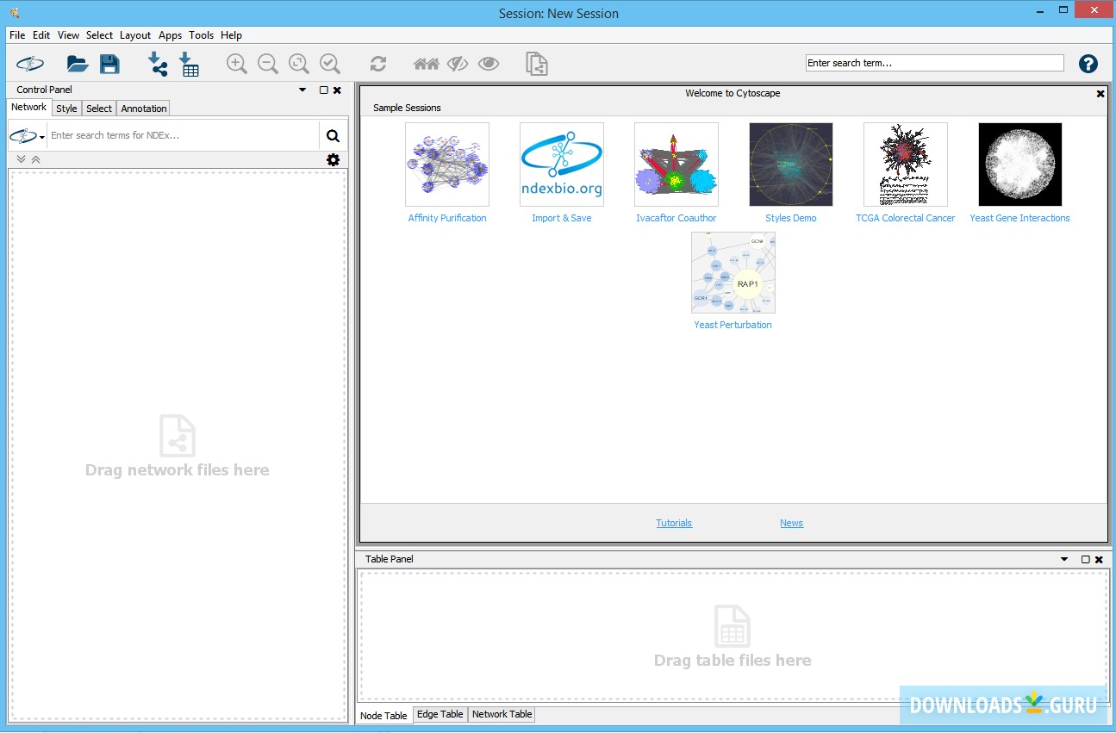Screen dimensions: 1116x733
Task: Click the Affinity Purification link text
Action: click(x=447, y=218)
